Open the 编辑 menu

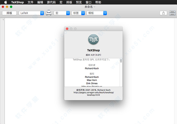[40, 2]
